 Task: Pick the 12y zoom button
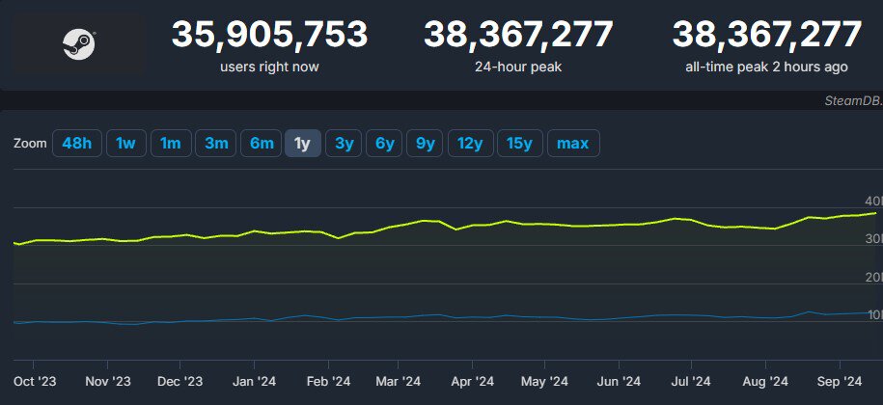click(x=470, y=144)
